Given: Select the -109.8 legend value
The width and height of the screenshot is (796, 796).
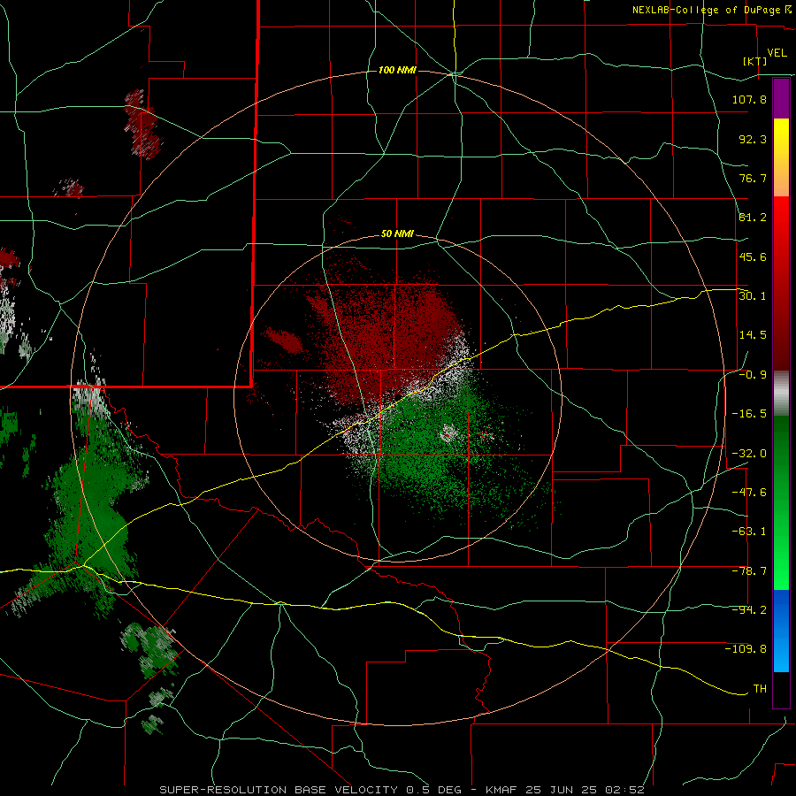Looking at the screenshot, I should (x=746, y=649).
